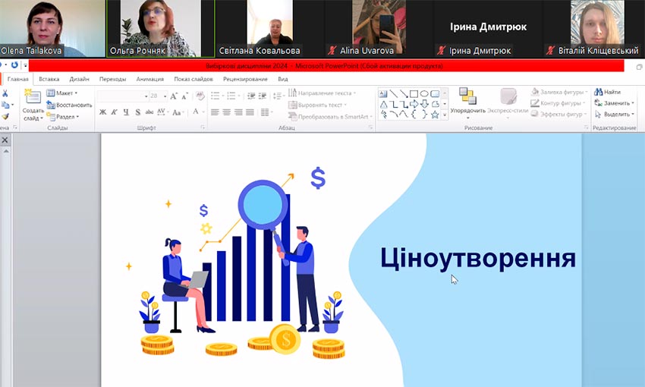Click the Ціноутворення slide title text
645x387 pixels.
477,259
